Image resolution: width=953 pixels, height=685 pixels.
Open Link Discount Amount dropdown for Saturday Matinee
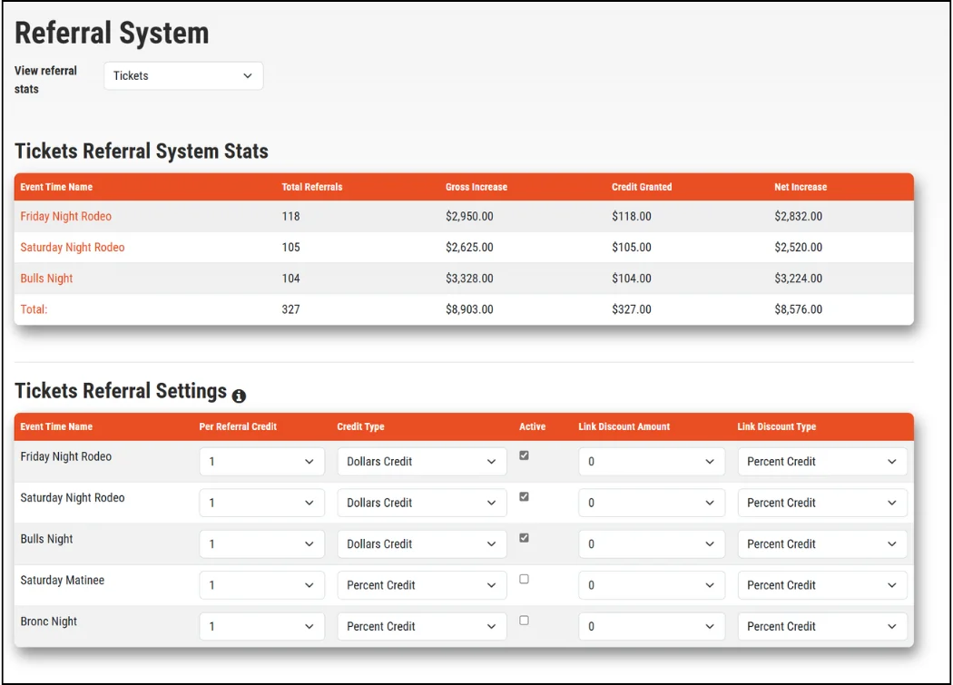coord(652,586)
